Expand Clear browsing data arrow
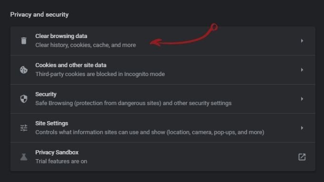 point(302,40)
